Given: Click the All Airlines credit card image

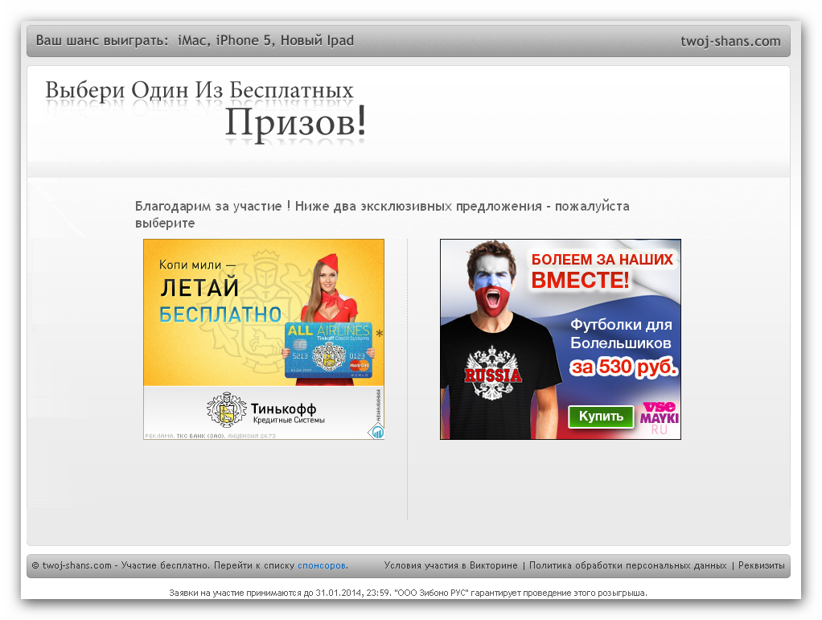Looking at the screenshot, I should point(329,350).
